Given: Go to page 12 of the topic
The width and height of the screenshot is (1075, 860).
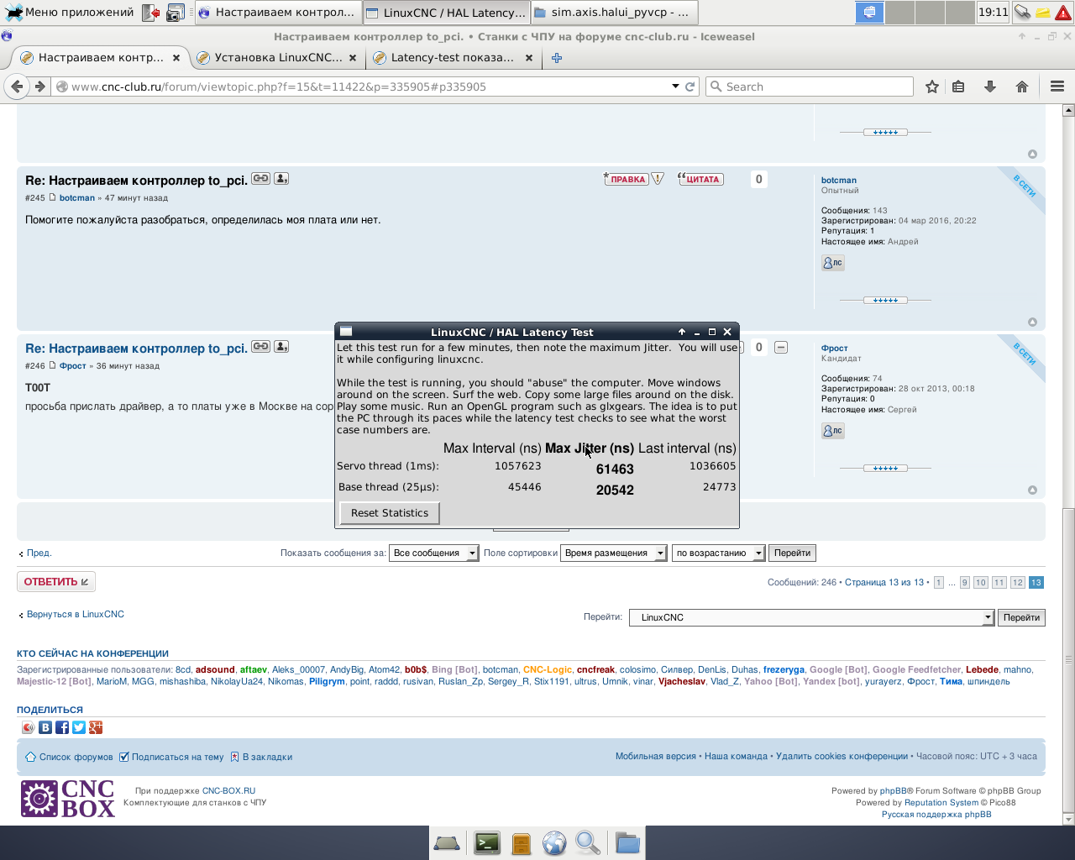Looking at the screenshot, I should pyautogui.click(x=1018, y=583).
